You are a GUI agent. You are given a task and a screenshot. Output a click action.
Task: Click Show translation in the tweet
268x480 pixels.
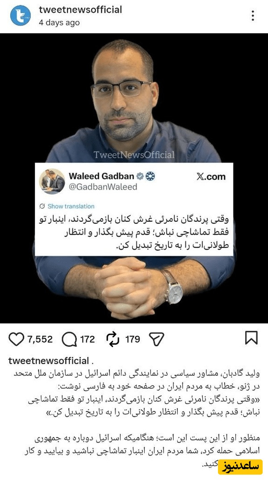(71, 206)
